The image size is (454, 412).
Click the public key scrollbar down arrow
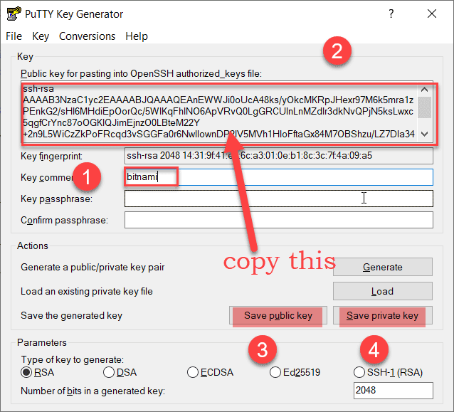coord(424,134)
